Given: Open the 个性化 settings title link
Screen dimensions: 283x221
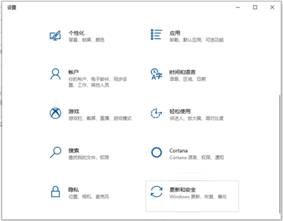Looking at the screenshot, I should pyautogui.click(x=76, y=33).
